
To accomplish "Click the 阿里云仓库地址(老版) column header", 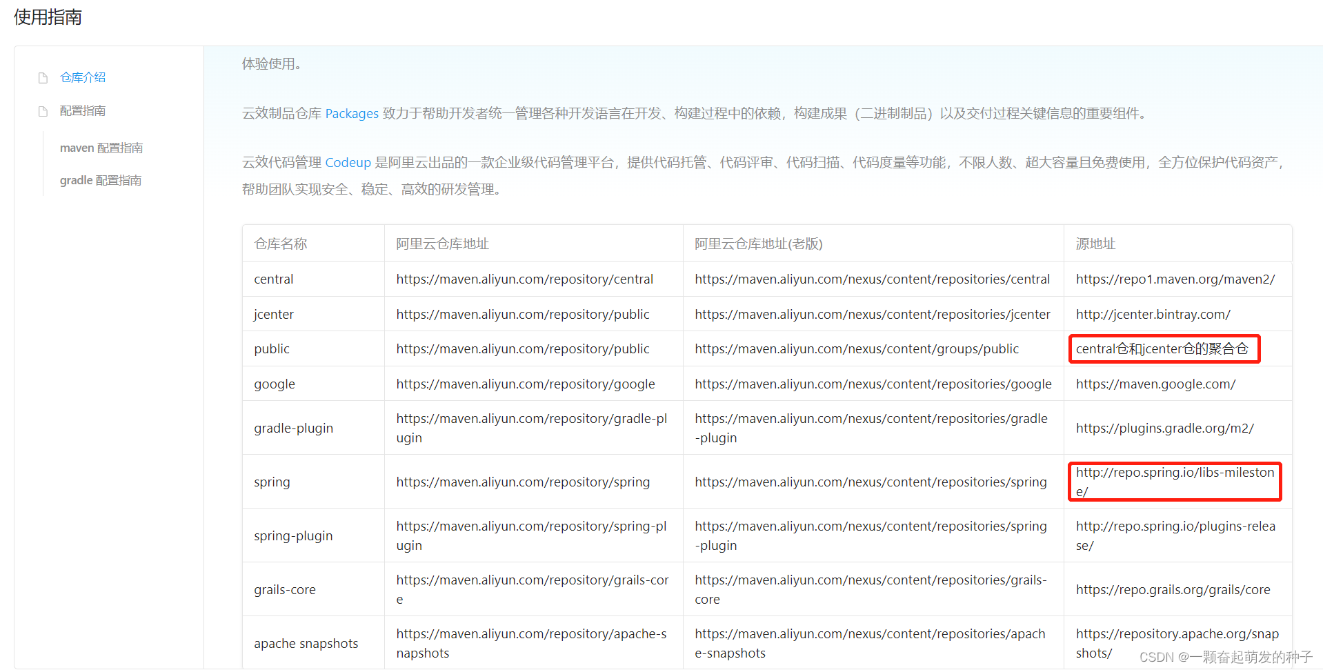I will click(x=759, y=244).
